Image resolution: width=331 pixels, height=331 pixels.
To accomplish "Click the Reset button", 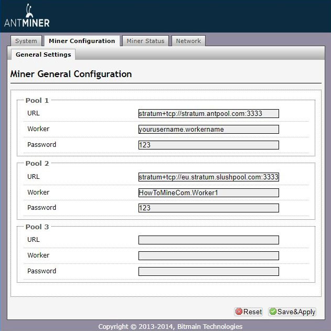I will pyautogui.click(x=249, y=312).
